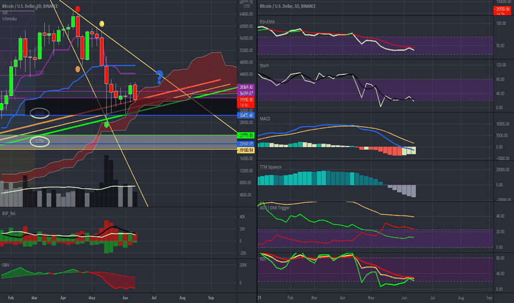Image resolution: width=514 pixels, height=303 pixels.
Task: Click the 44000.00 price axis value
Action: [246, 74]
